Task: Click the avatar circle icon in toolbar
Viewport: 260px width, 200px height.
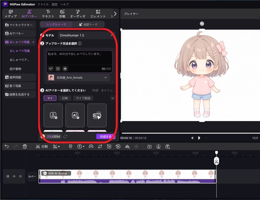Action: click(x=158, y=147)
